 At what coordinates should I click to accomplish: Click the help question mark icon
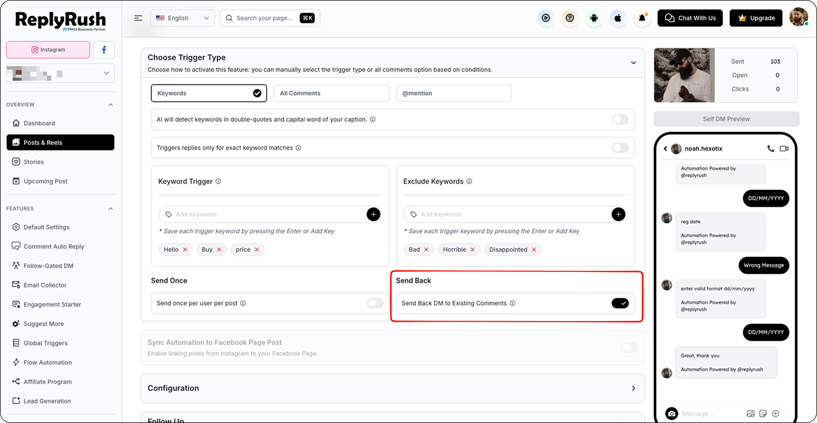(570, 18)
